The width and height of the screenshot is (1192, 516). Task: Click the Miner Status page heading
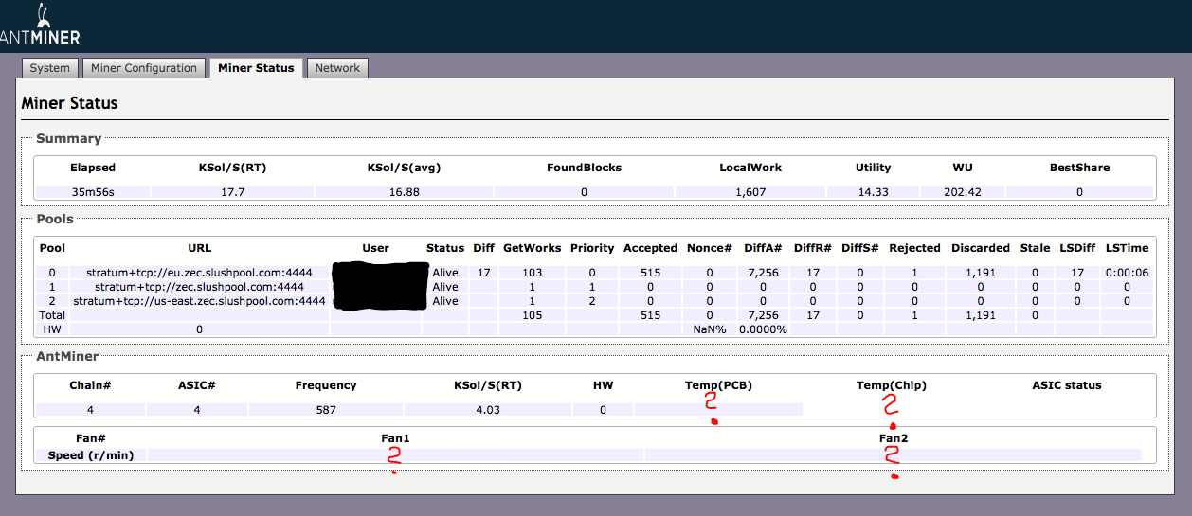point(69,102)
